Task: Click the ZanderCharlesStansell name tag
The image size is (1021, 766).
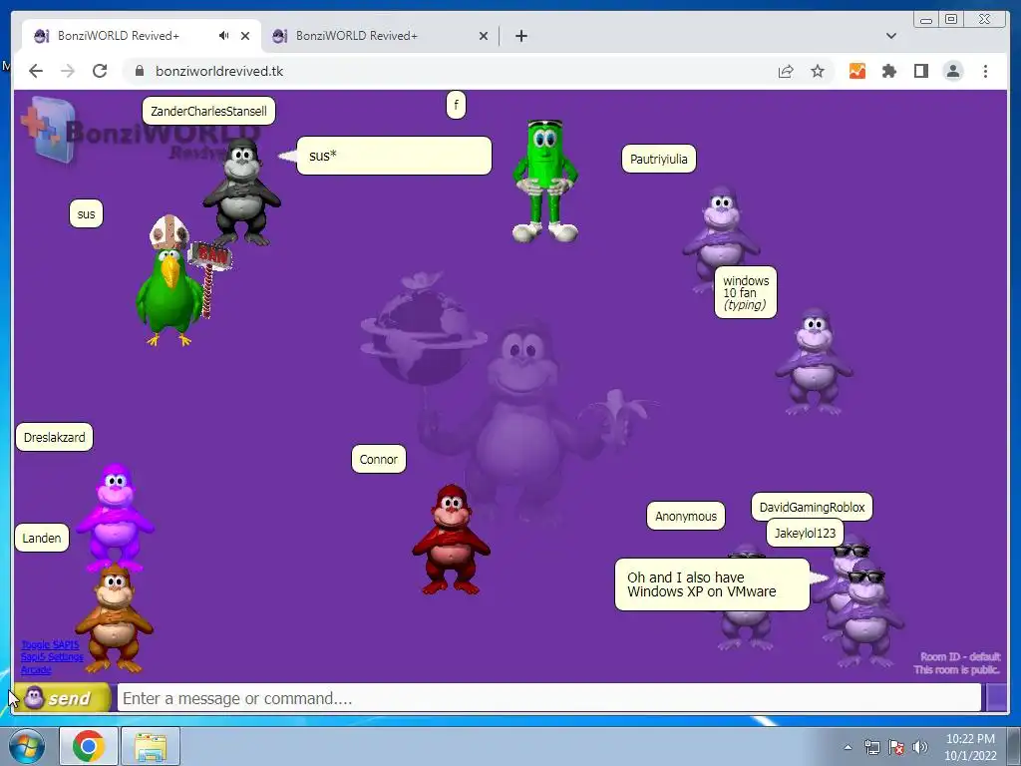Action: click(208, 111)
